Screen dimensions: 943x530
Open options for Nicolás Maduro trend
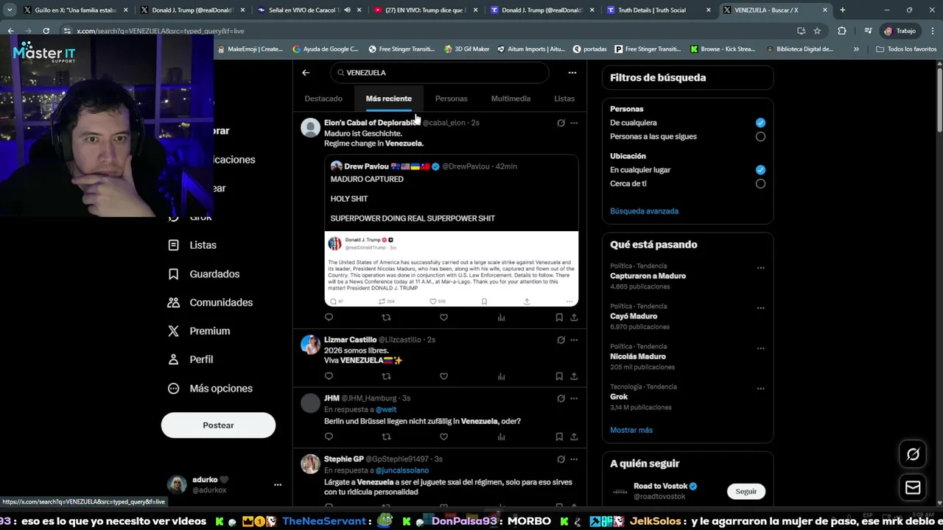coord(760,348)
